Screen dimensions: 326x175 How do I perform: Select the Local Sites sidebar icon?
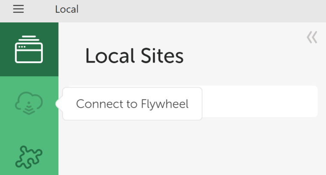[x=29, y=49]
